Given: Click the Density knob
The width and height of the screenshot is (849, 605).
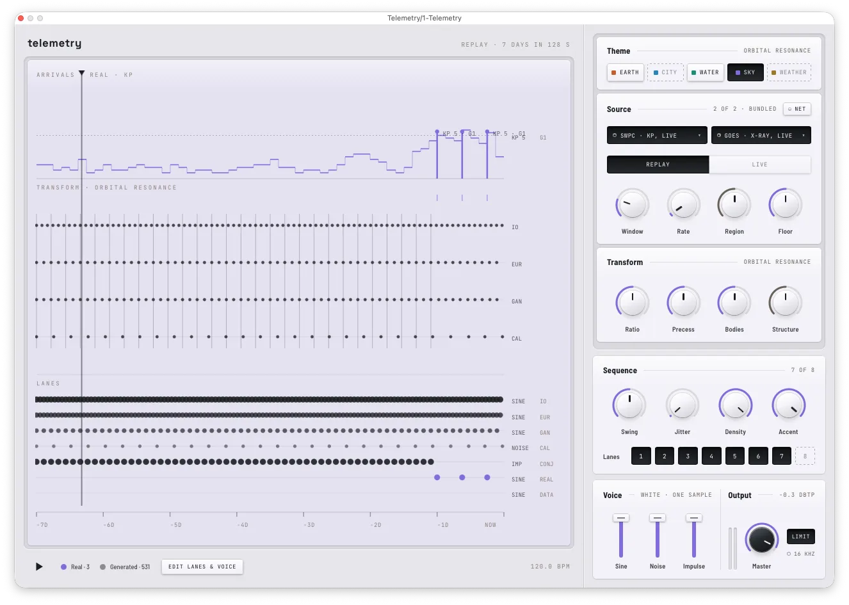Looking at the screenshot, I should coord(735,405).
